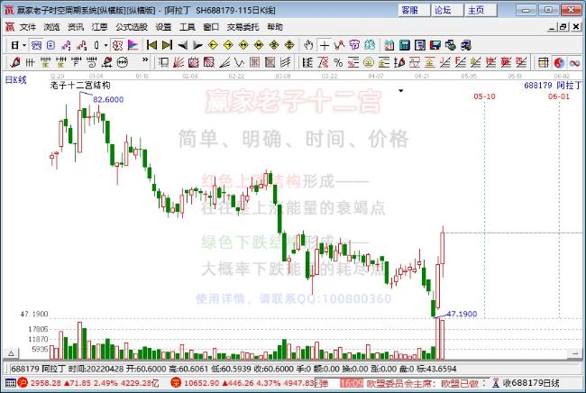The width and height of the screenshot is (586, 393).
Task: Click the magenta flag icon
Action: tap(133, 45)
